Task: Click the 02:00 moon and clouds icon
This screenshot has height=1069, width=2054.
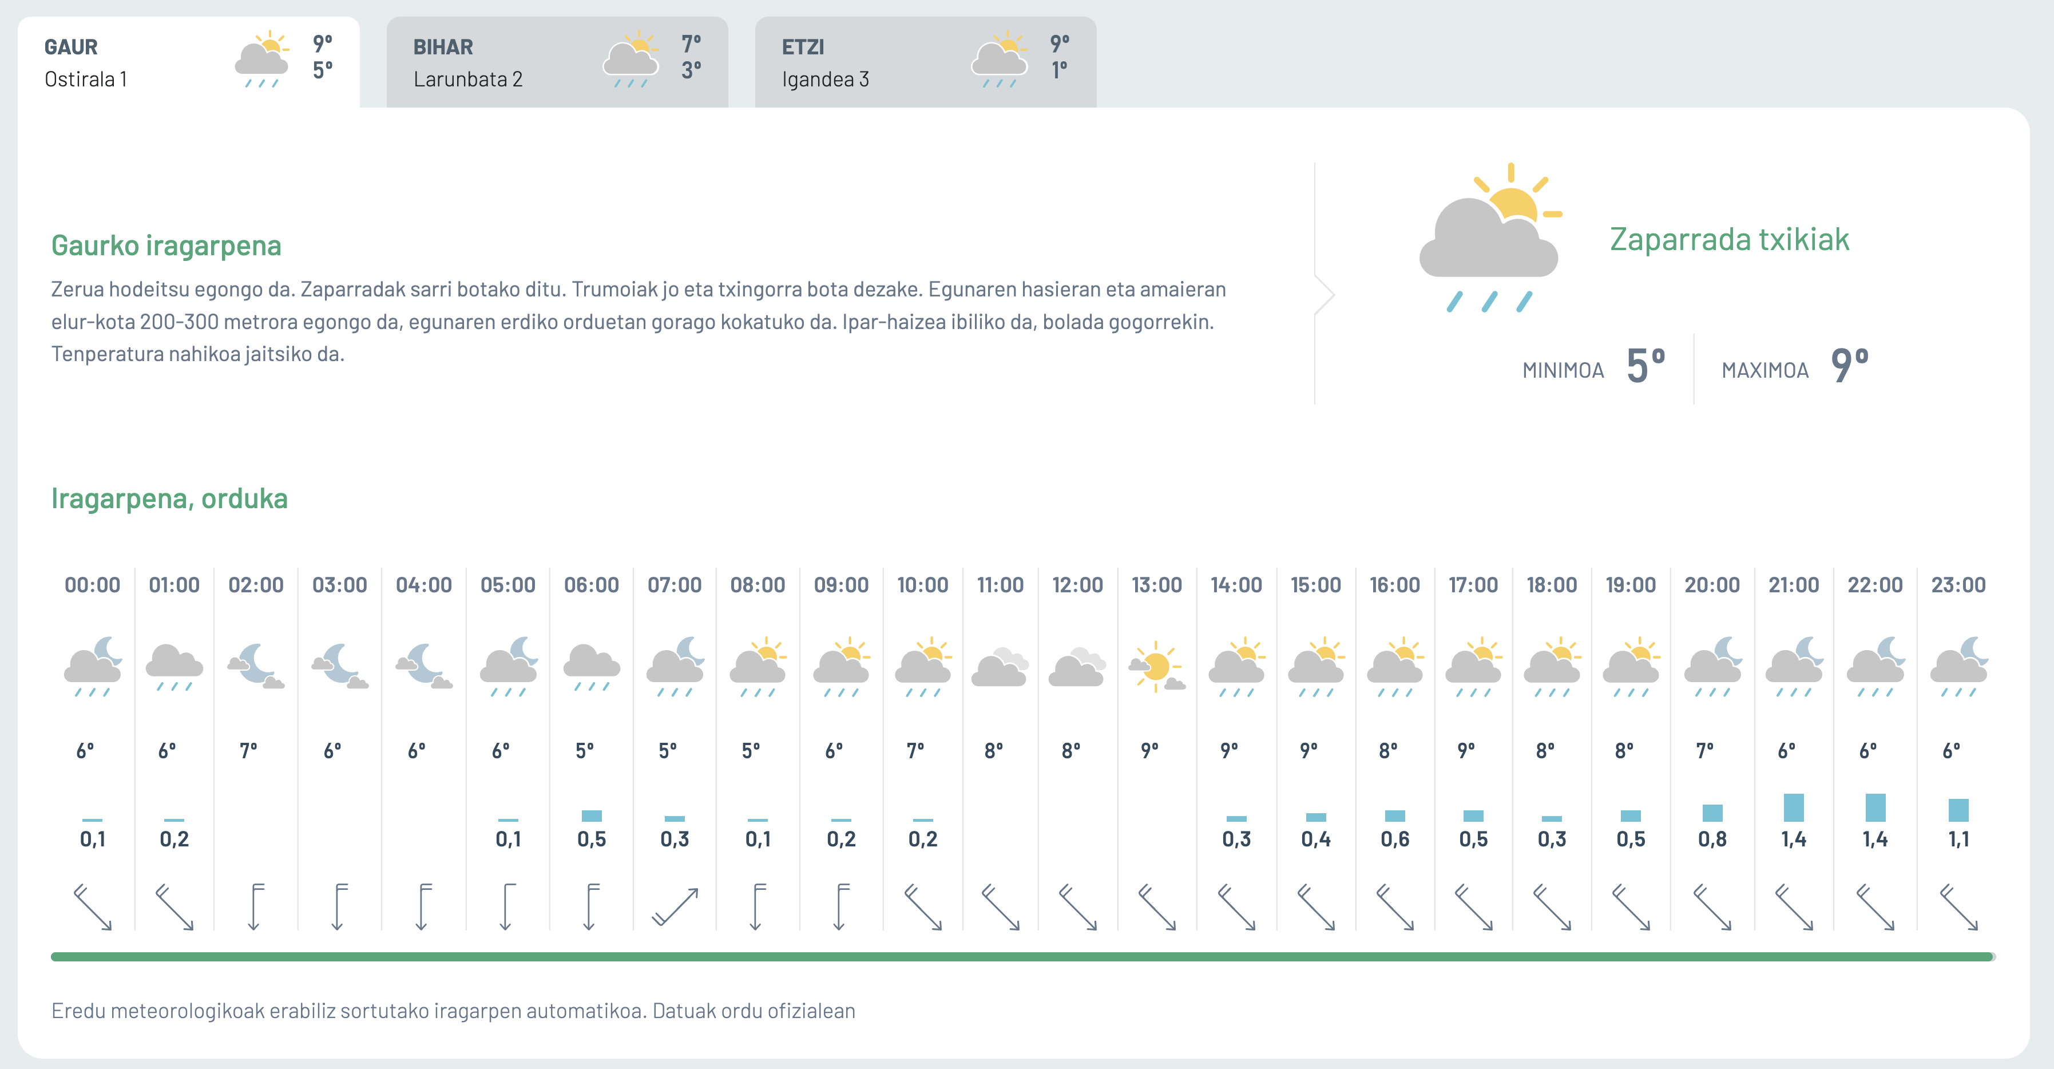Action: click(256, 666)
